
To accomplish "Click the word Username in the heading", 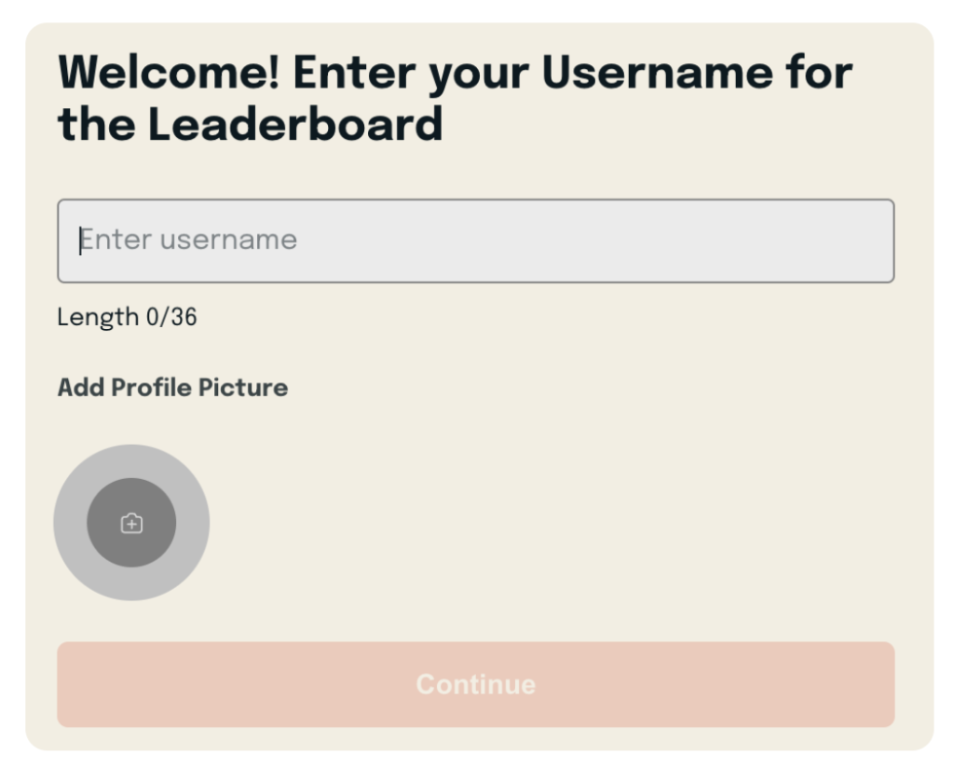I will tap(657, 73).
